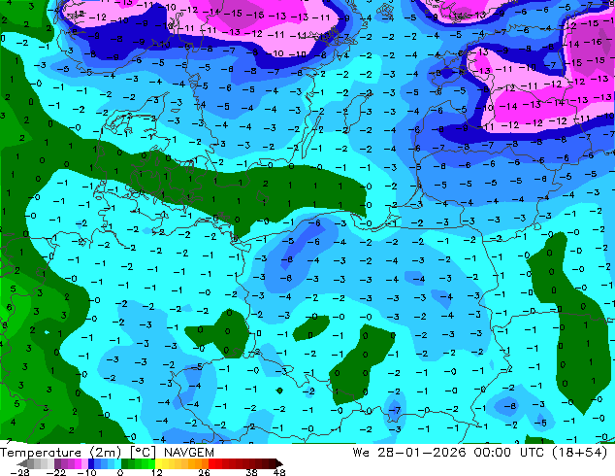Click the light pink legend swatch
The width and height of the screenshot is (615, 476).
point(84,463)
